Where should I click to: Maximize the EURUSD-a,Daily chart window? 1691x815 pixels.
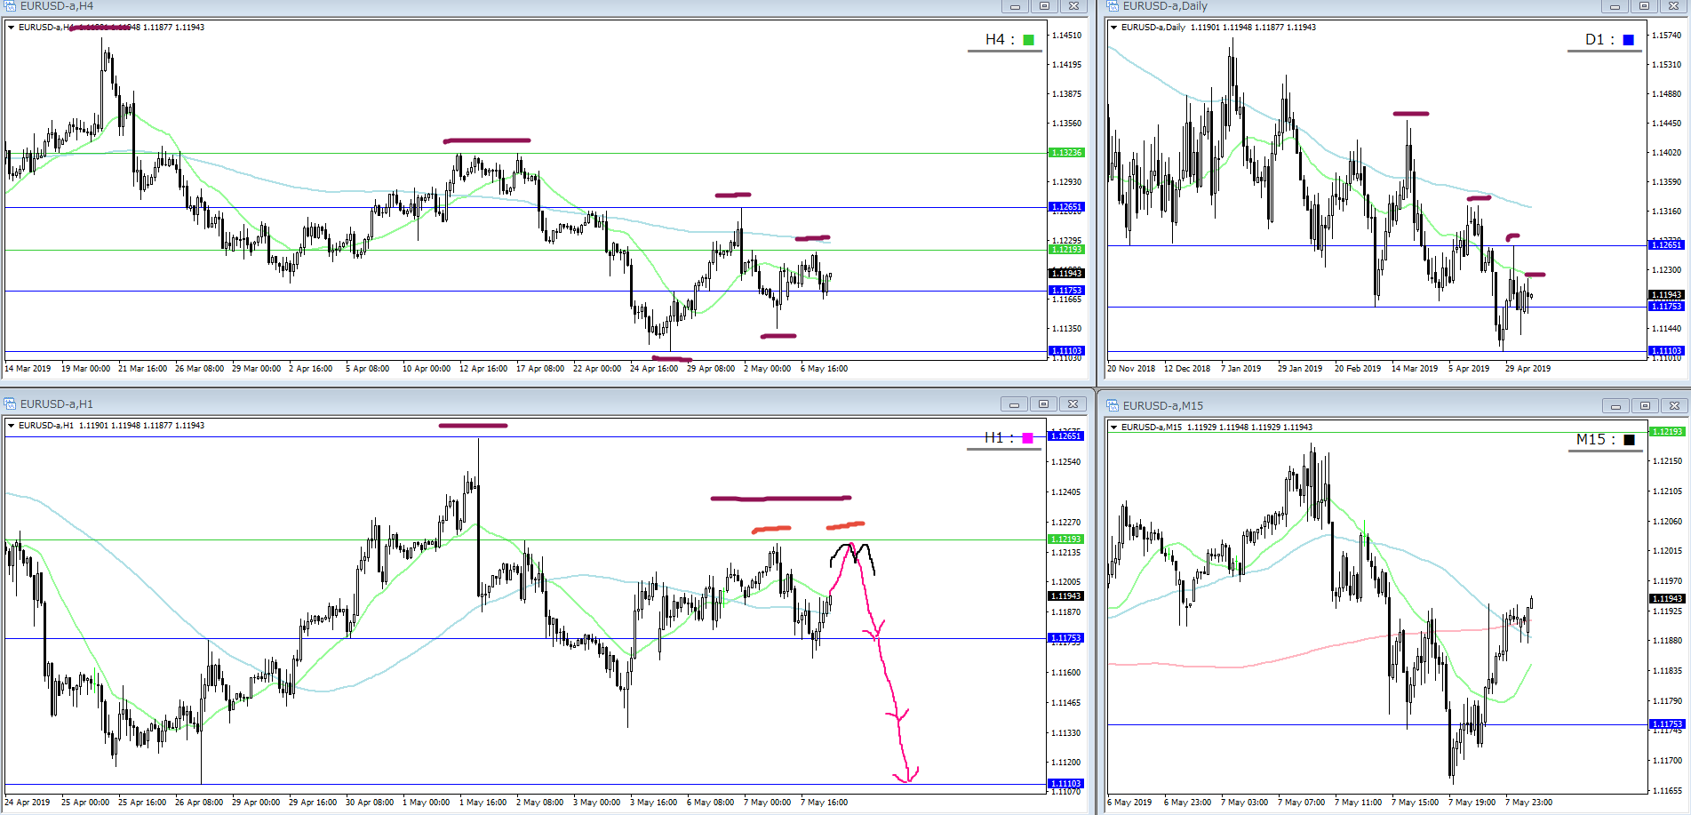click(x=1644, y=6)
